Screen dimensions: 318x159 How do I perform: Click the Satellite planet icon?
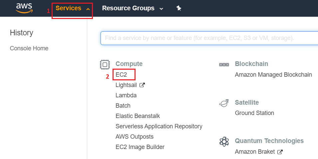(224, 103)
